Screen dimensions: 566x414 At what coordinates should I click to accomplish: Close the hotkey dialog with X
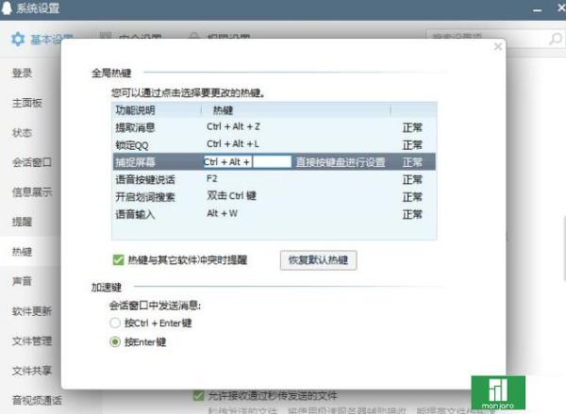tap(498, 46)
